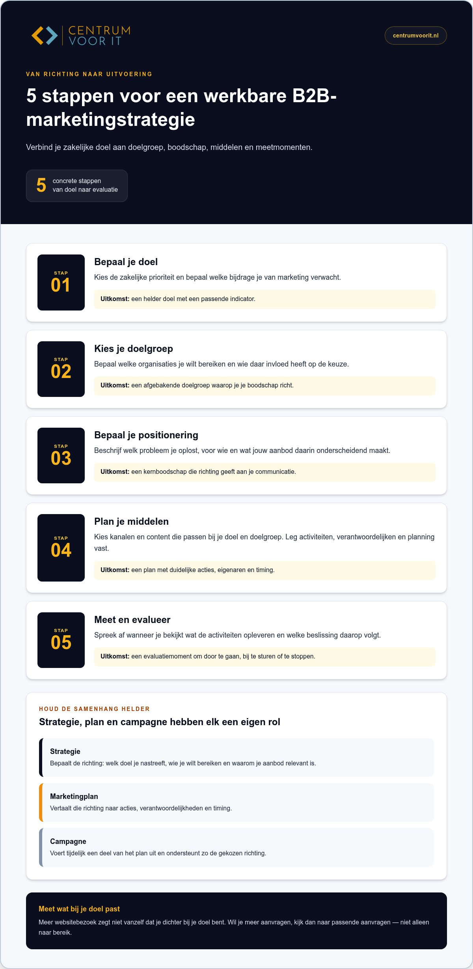This screenshot has width=473, height=969.
Task: Click the STAP 02 number badge
Action: (61, 369)
